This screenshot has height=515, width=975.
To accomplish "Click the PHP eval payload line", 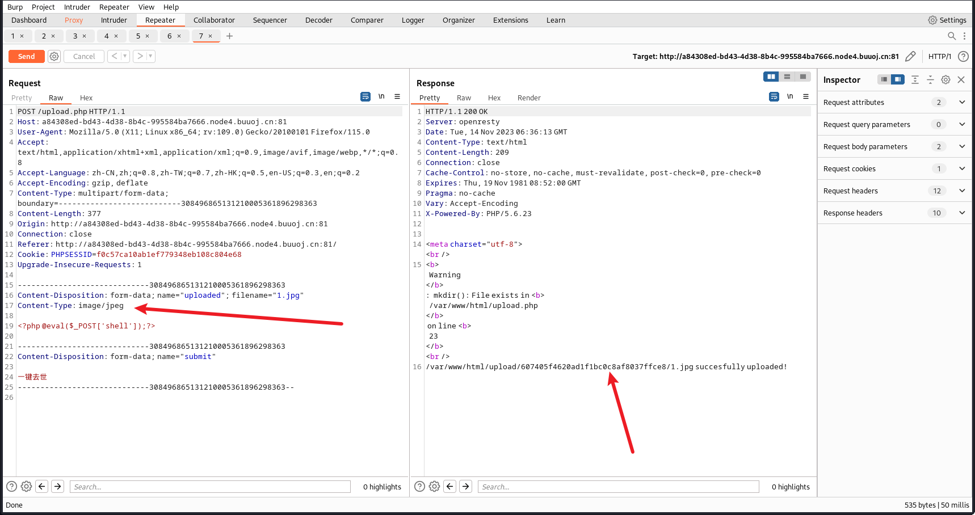I will 86,326.
